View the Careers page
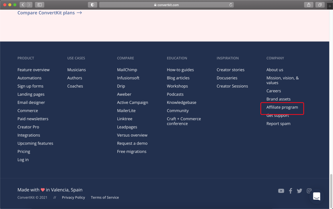This screenshot has width=333, height=209. tap(273, 91)
